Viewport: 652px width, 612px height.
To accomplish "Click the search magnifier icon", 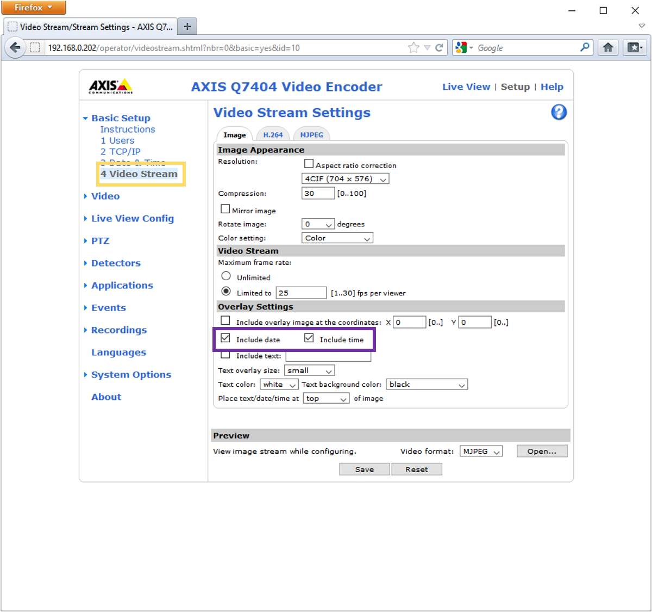I will (585, 48).
